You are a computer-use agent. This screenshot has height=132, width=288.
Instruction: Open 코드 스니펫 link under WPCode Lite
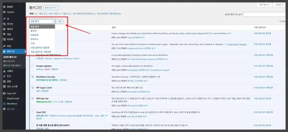(58, 102)
